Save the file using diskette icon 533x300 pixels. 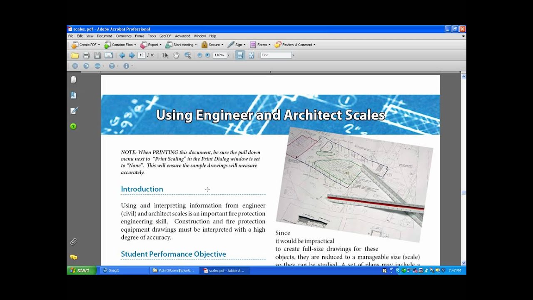[x=97, y=55]
